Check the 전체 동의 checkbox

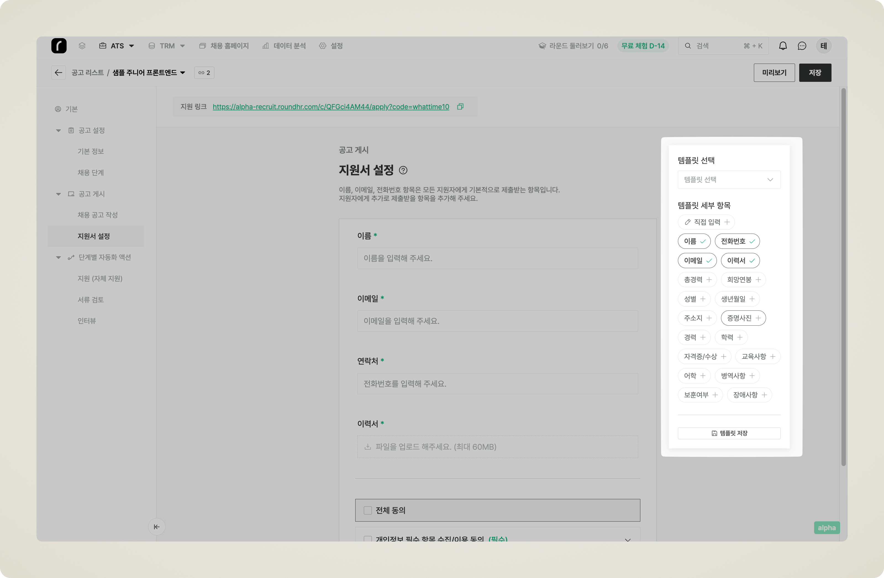point(368,510)
